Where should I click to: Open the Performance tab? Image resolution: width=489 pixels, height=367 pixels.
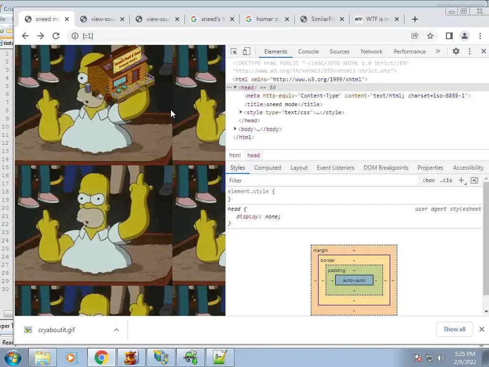pos(409,52)
